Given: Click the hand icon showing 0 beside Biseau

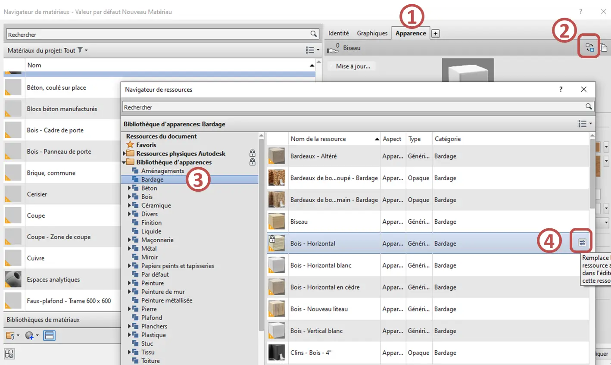Looking at the screenshot, I should (x=334, y=48).
